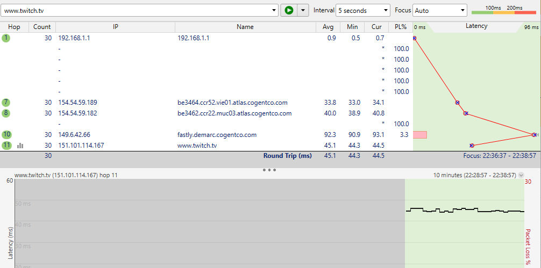The width and height of the screenshot is (541, 268).
Task: Click the three-dot pane splitter handle
Action: click(x=269, y=170)
